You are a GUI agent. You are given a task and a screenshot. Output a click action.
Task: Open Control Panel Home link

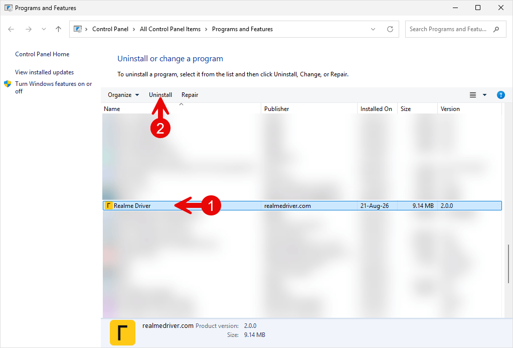42,54
